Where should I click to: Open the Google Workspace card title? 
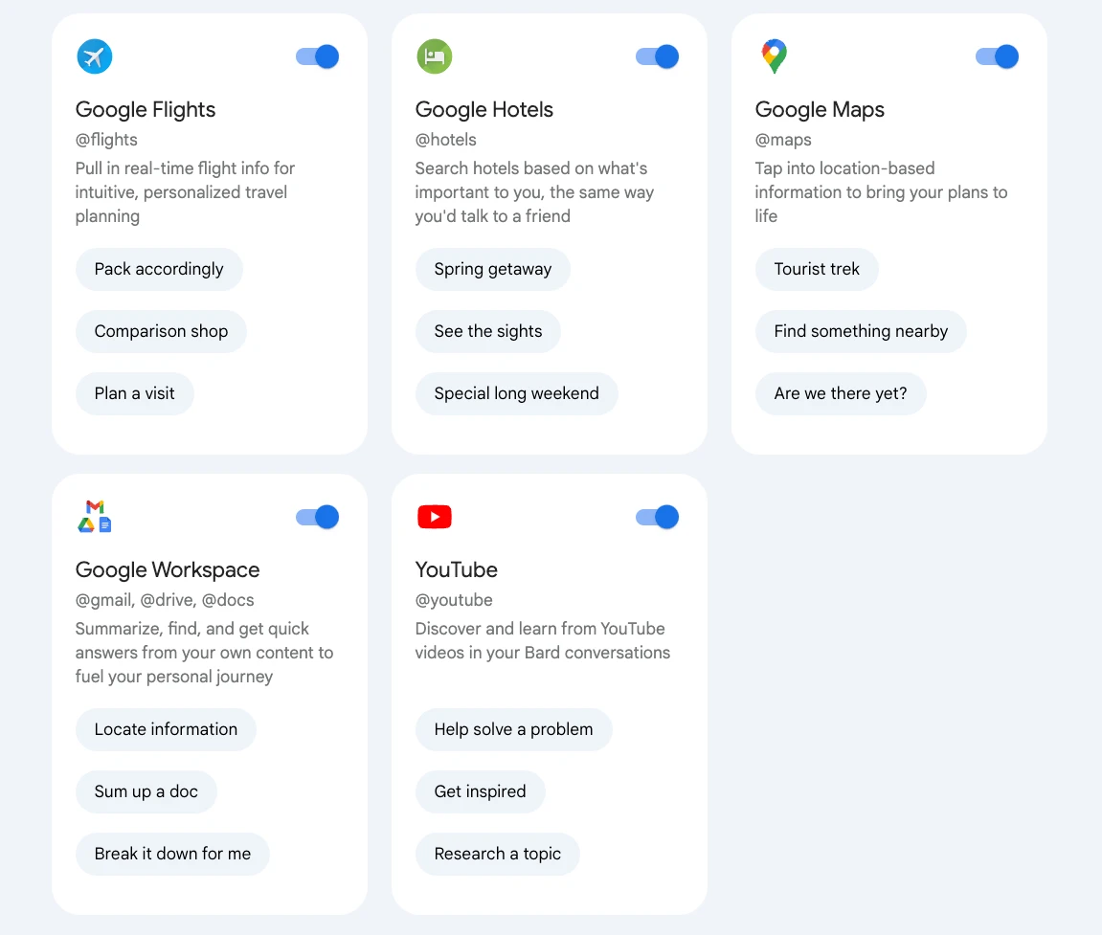click(168, 569)
